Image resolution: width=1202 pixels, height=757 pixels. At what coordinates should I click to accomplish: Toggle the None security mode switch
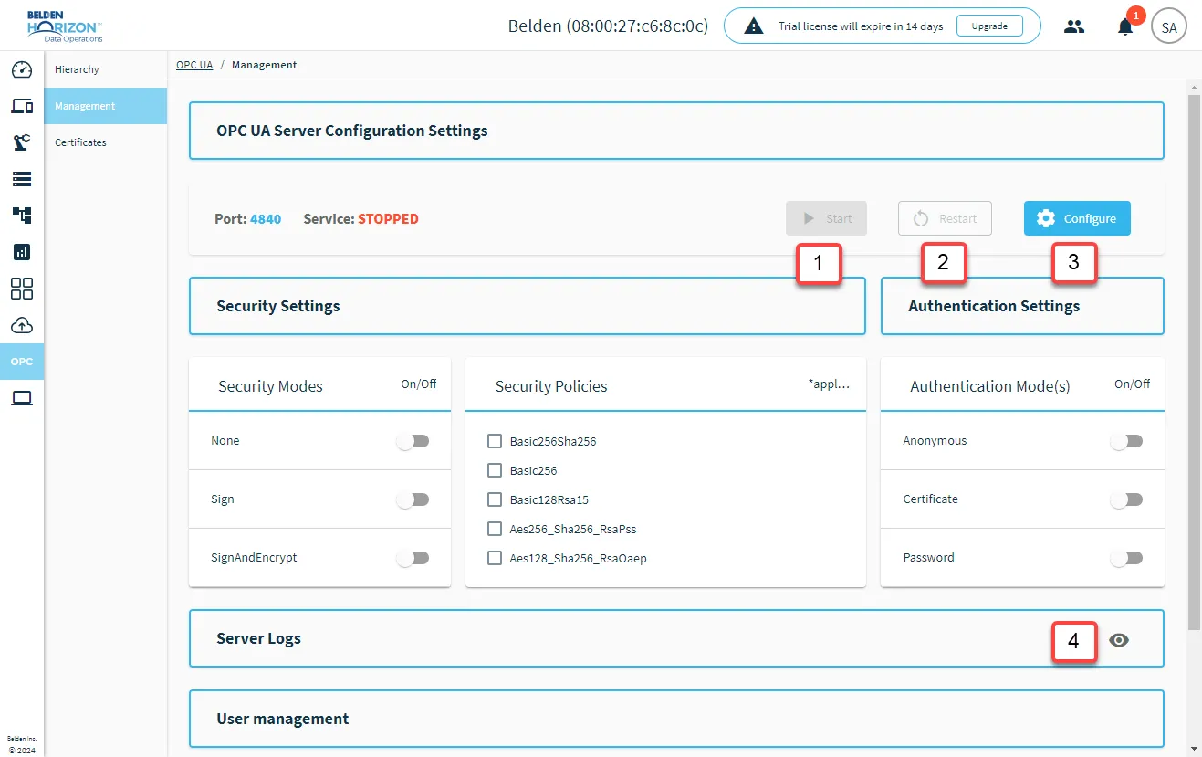413,441
